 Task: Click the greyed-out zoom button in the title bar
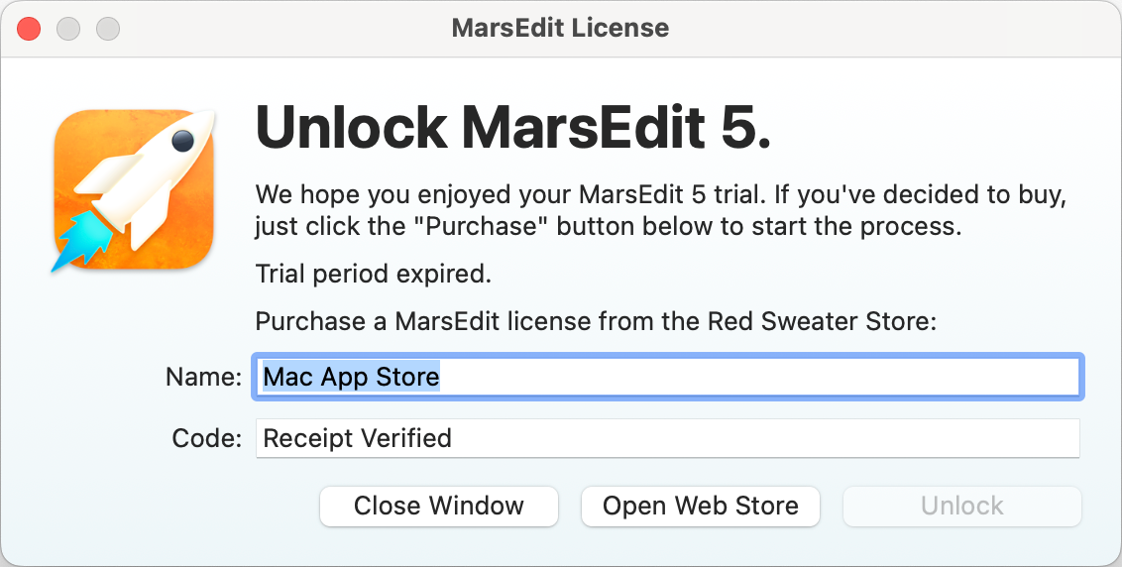click(107, 28)
